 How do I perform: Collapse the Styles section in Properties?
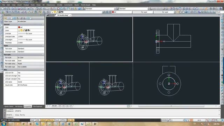[x=43, y=46]
